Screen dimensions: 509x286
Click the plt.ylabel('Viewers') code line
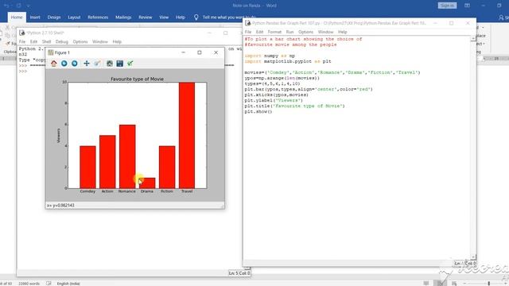(x=274, y=101)
